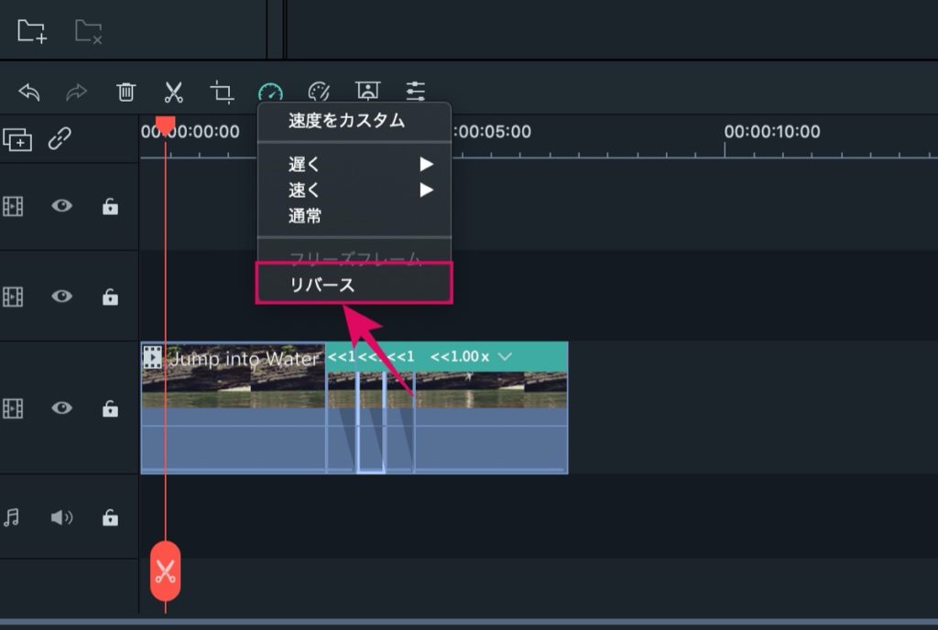Open the color palette tool
This screenshot has height=630, width=938.
click(x=319, y=92)
